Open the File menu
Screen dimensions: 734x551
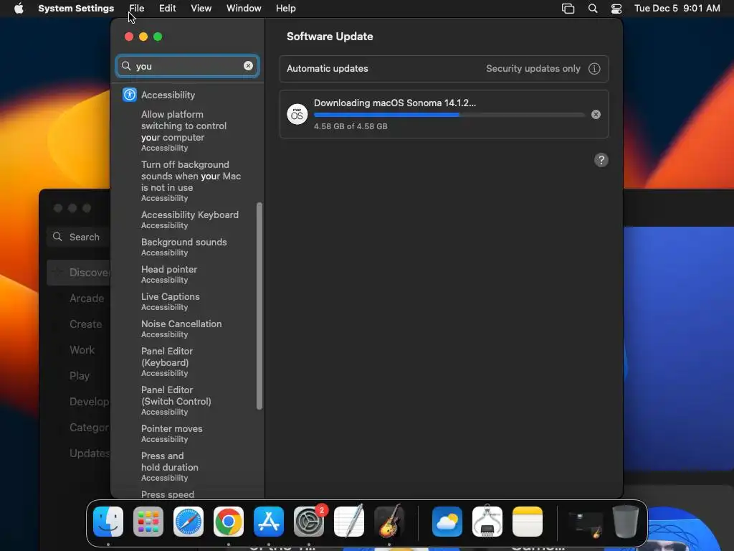tap(137, 9)
